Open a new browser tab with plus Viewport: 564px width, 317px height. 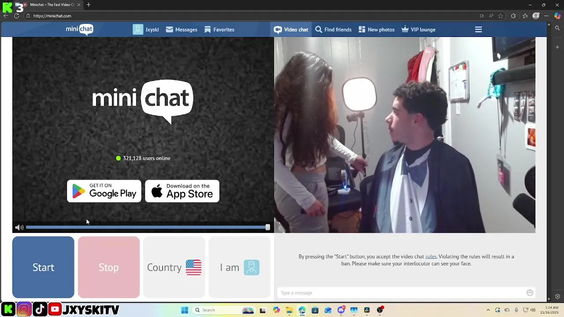[89, 5]
